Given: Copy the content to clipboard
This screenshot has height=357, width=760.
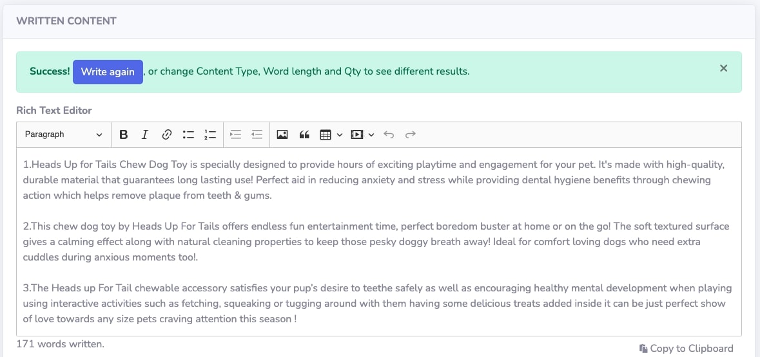Looking at the screenshot, I should (686, 348).
